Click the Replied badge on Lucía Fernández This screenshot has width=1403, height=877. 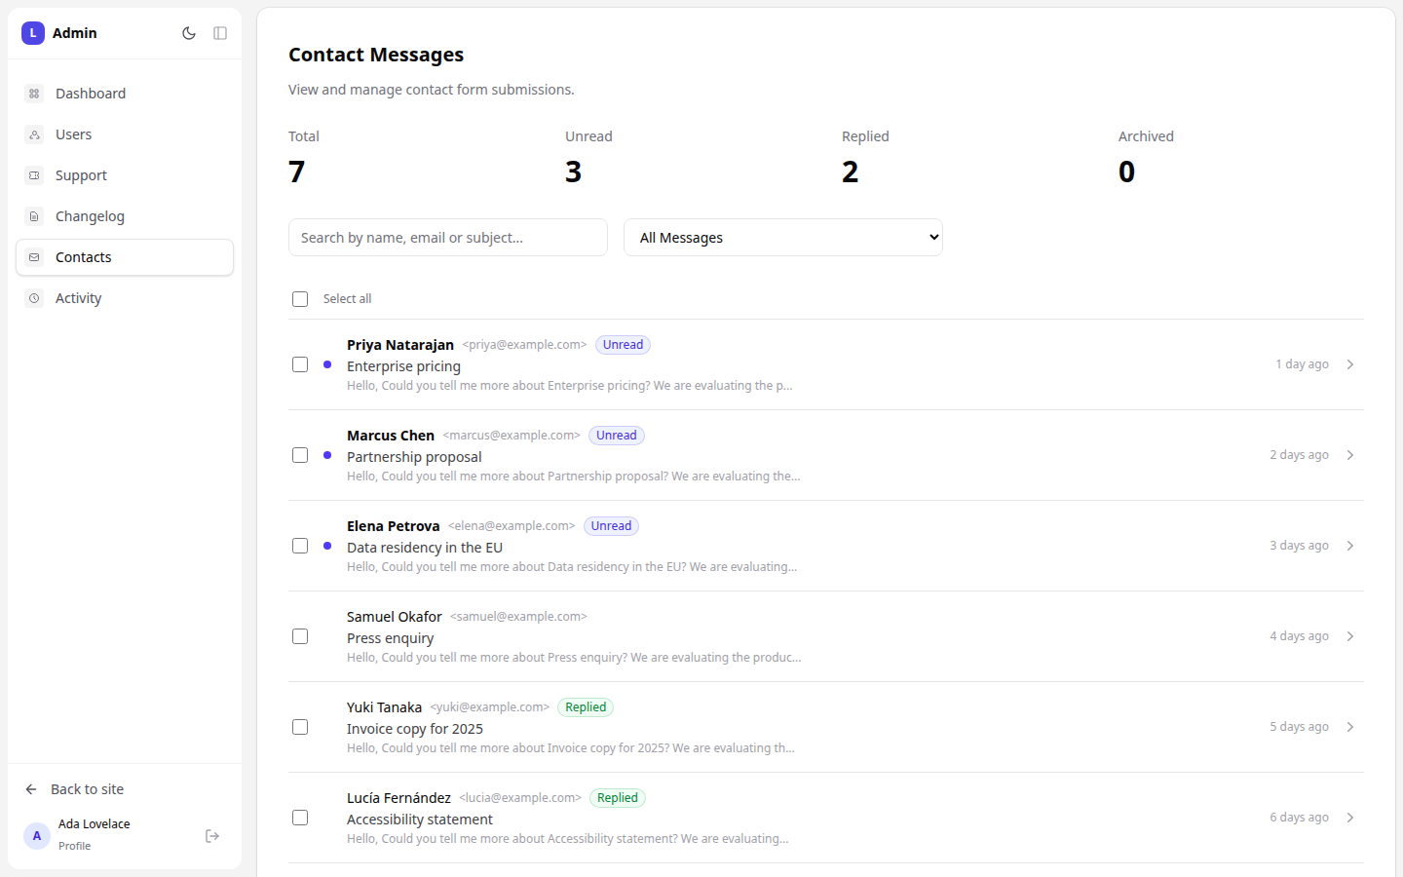pos(618,798)
